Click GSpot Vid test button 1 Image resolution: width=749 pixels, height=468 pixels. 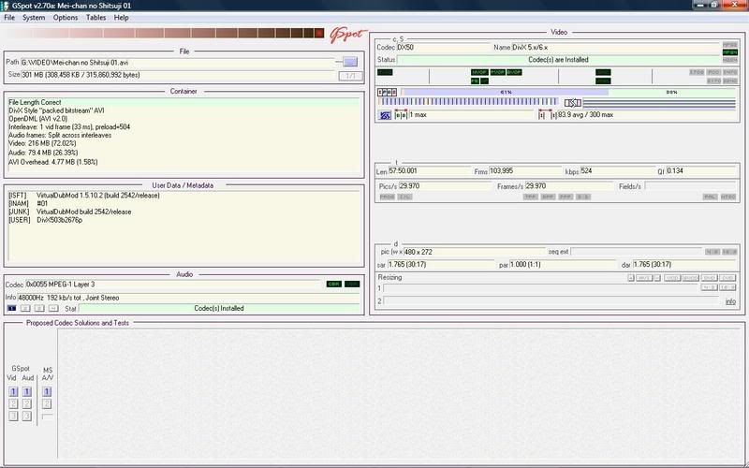click(13, 391)
